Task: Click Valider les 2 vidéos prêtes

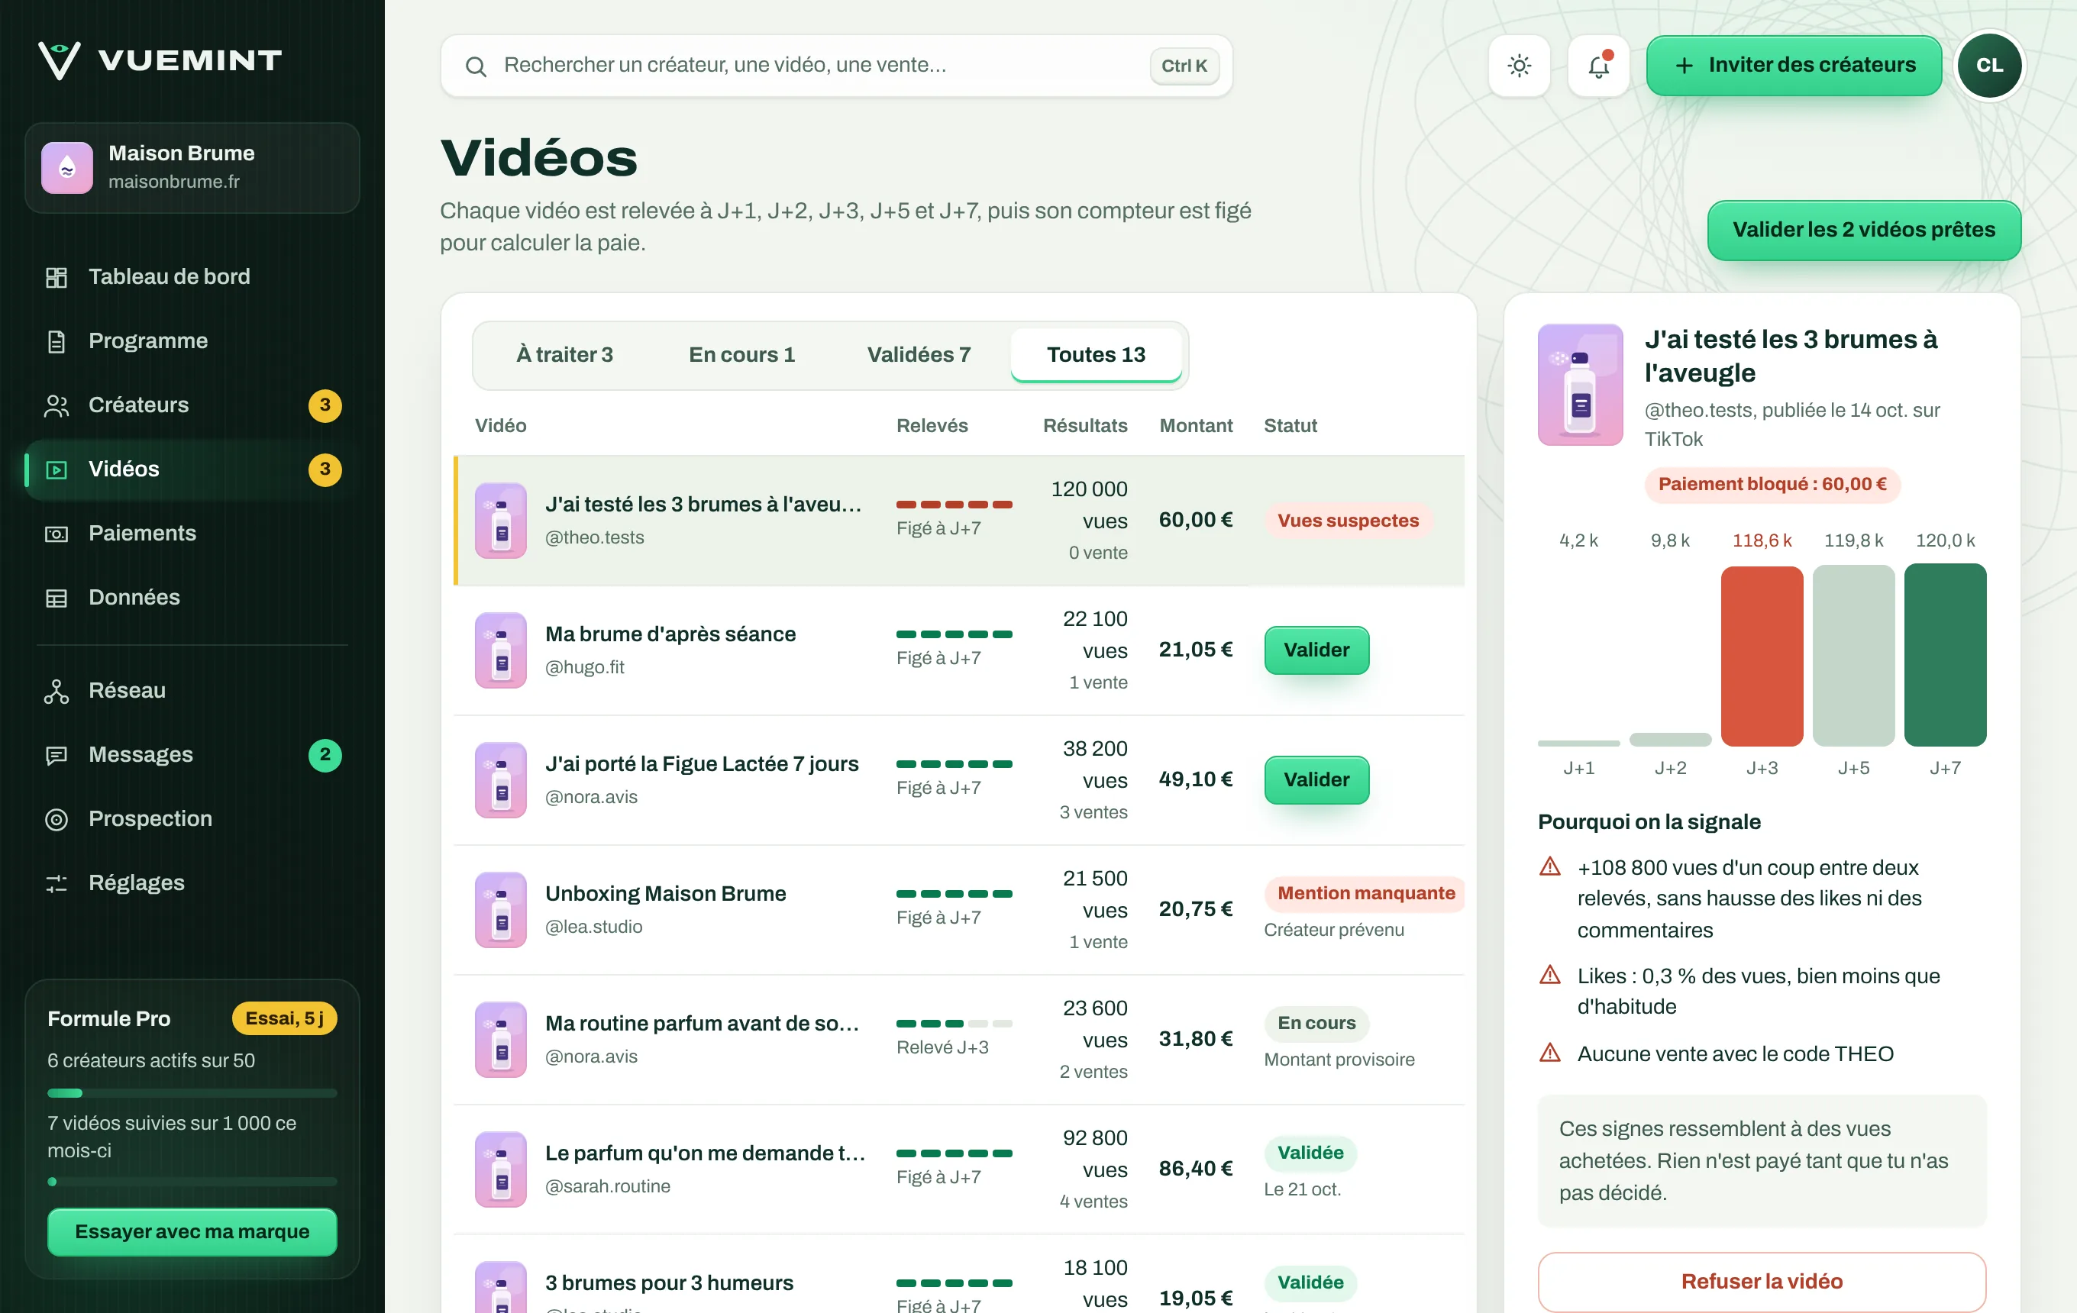Action: coord(1863,231)
